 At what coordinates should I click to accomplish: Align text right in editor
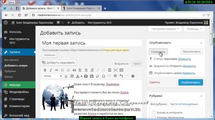coord(92,70)
